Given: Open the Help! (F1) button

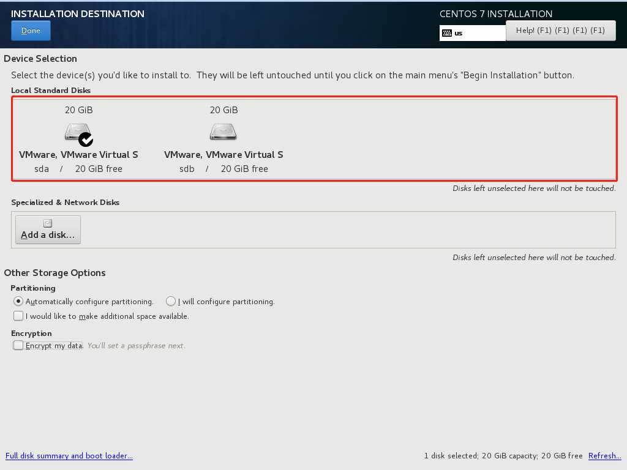Looking at the screenshot, I should [x=561, y=31].
